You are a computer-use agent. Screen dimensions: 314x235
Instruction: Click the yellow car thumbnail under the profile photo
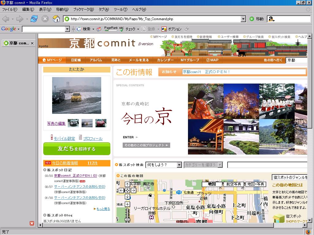tap(87, 123)
